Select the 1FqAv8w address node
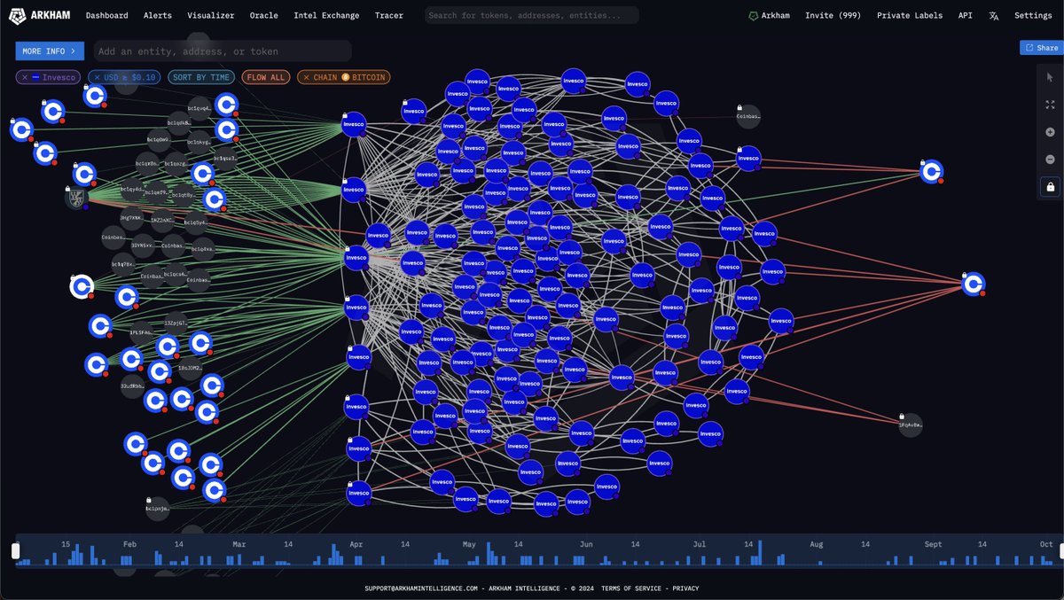 tap(911, 425)
